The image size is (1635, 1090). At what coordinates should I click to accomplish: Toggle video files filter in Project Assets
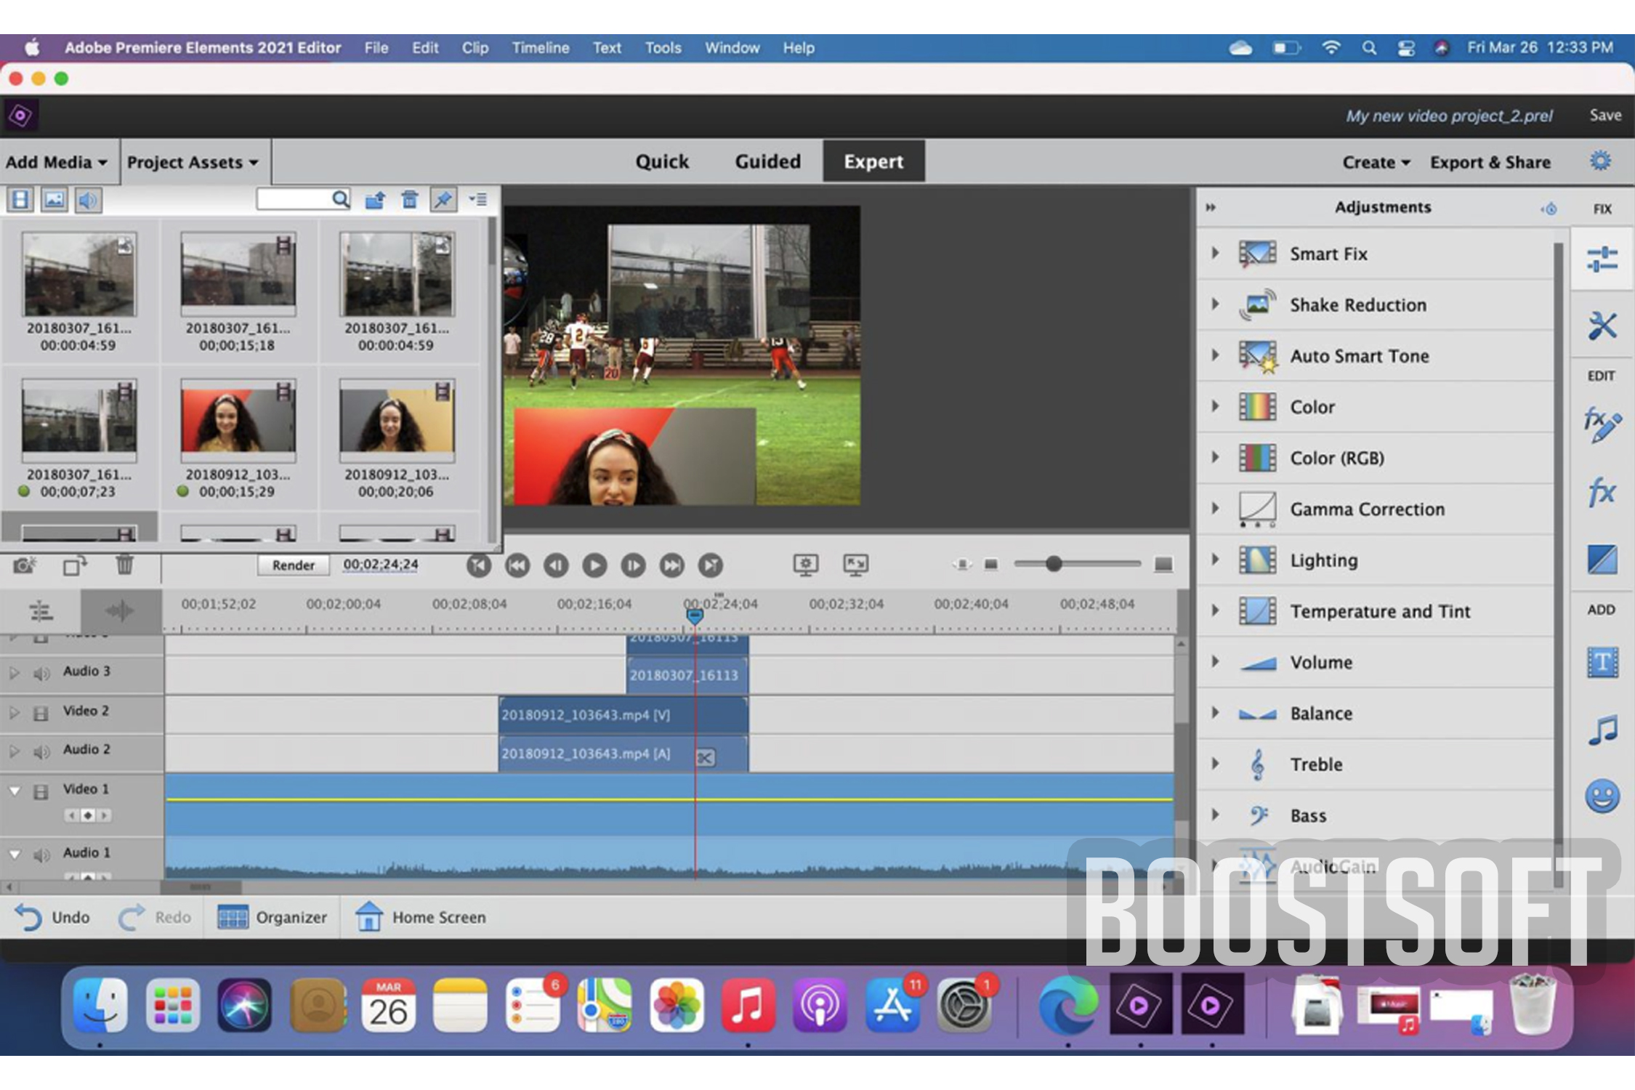pyautogui.click(x=20, y=200)
